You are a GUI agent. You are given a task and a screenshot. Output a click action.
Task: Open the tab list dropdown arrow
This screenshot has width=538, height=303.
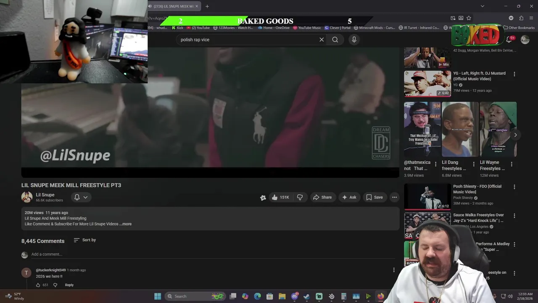coord(482,6)
